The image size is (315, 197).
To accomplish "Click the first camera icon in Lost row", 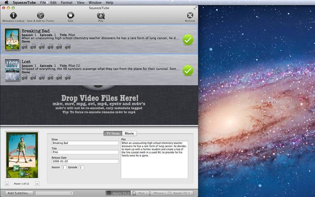I will 24,77.
